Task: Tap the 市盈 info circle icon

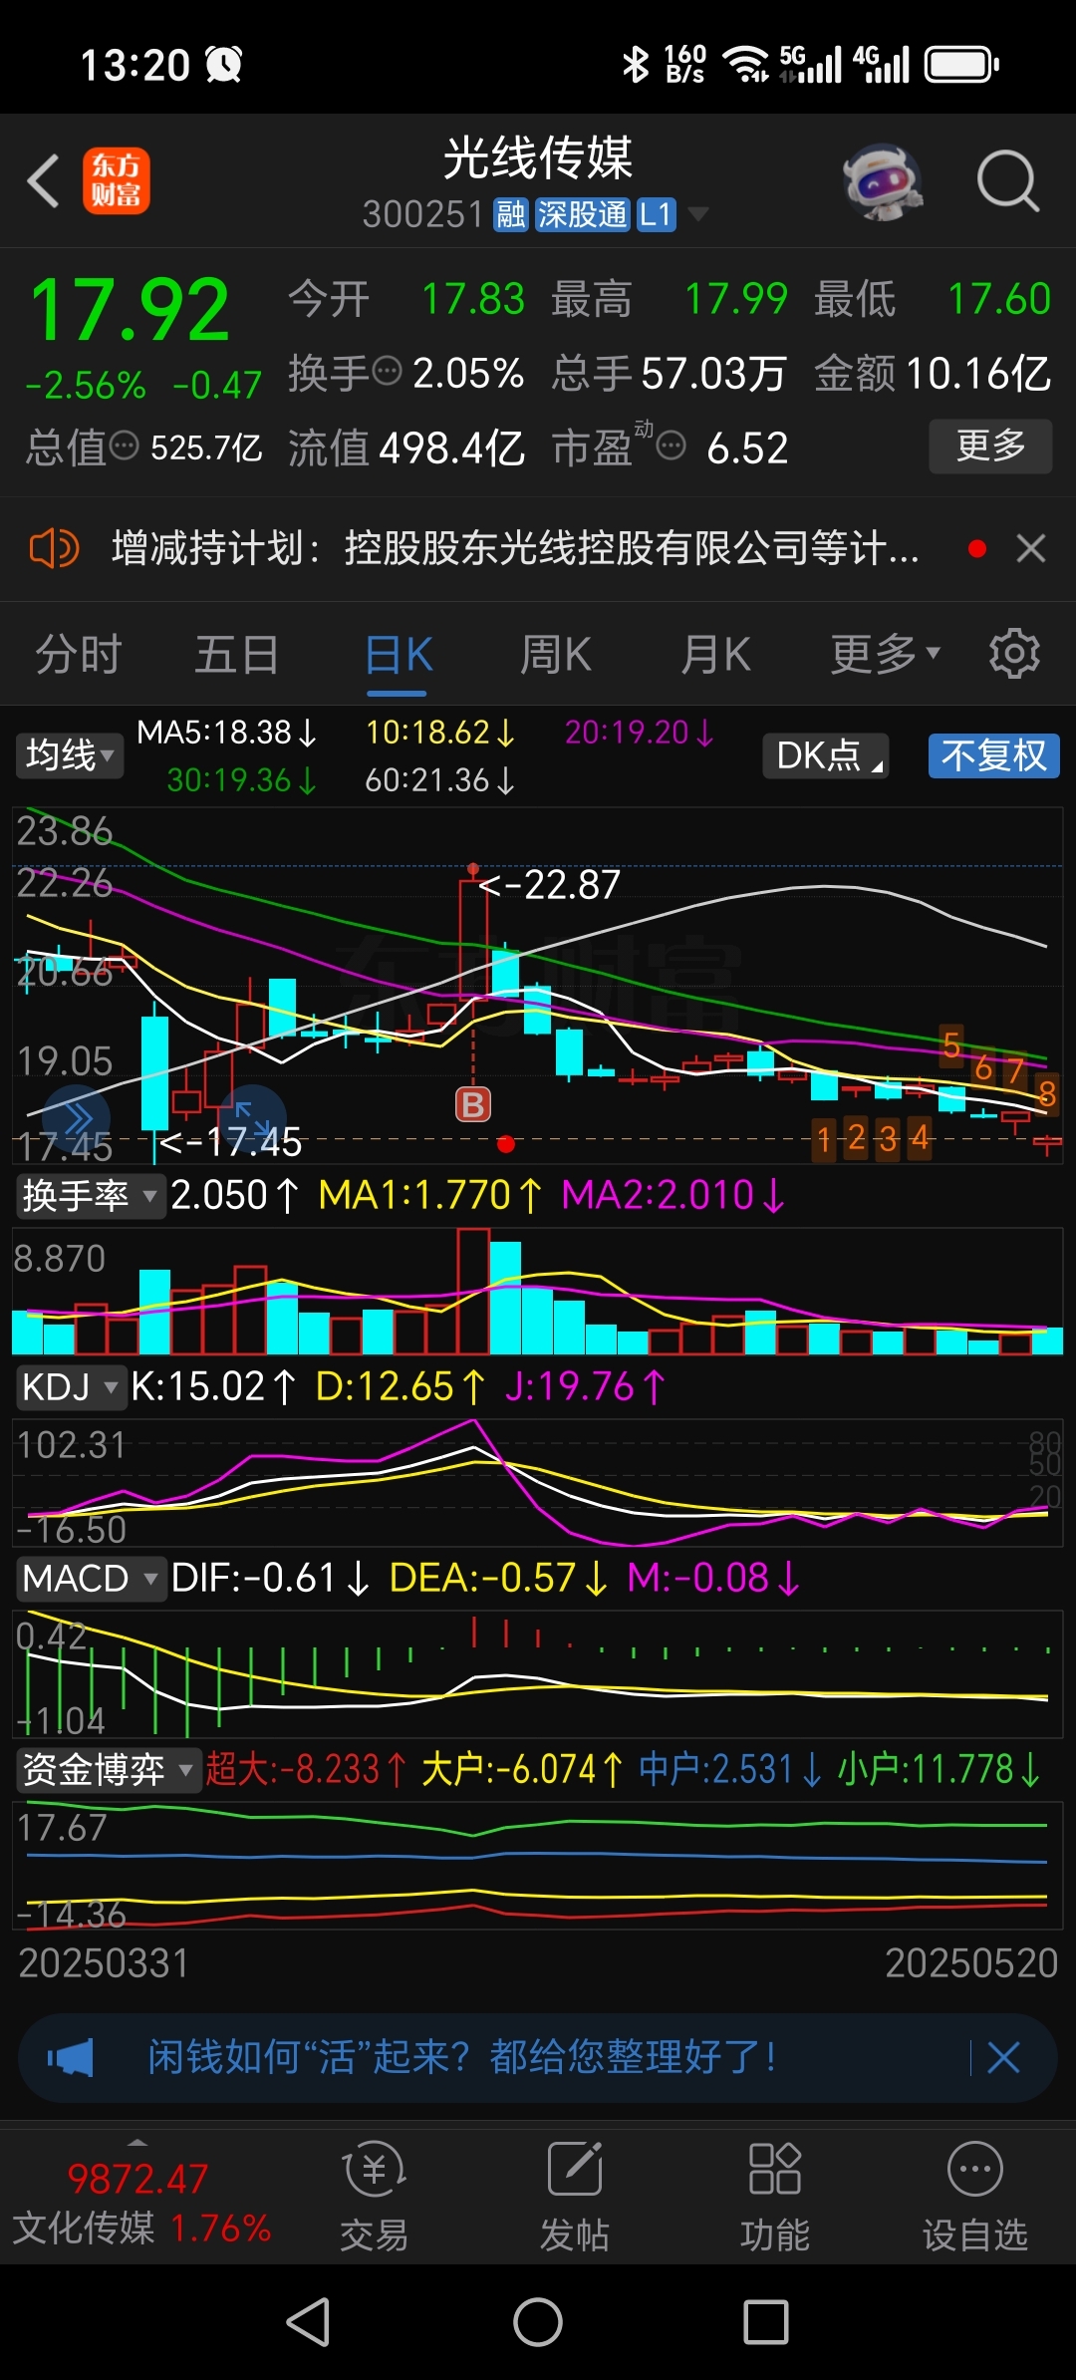Action: tap(672, 446)
